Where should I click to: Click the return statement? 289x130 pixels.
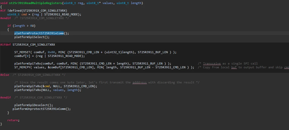(x=13, y=120)
